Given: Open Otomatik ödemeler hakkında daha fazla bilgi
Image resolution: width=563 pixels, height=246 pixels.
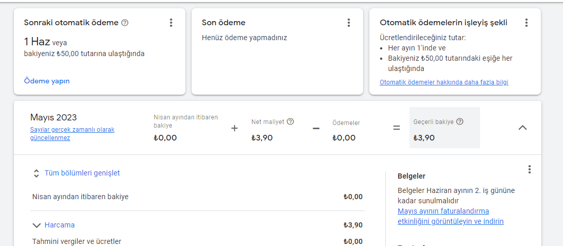Looking at the screenshot, I should (444, 82).
